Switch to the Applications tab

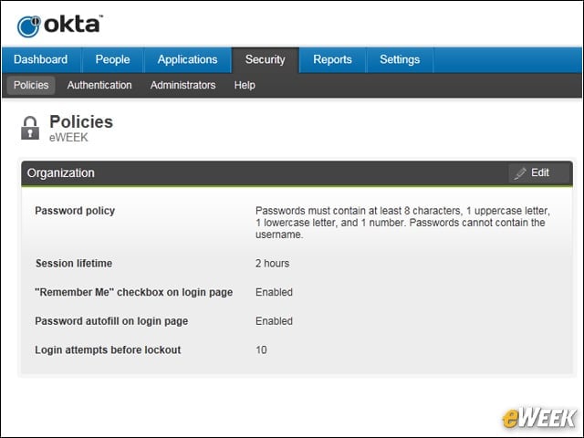click(x=187, y=59)
